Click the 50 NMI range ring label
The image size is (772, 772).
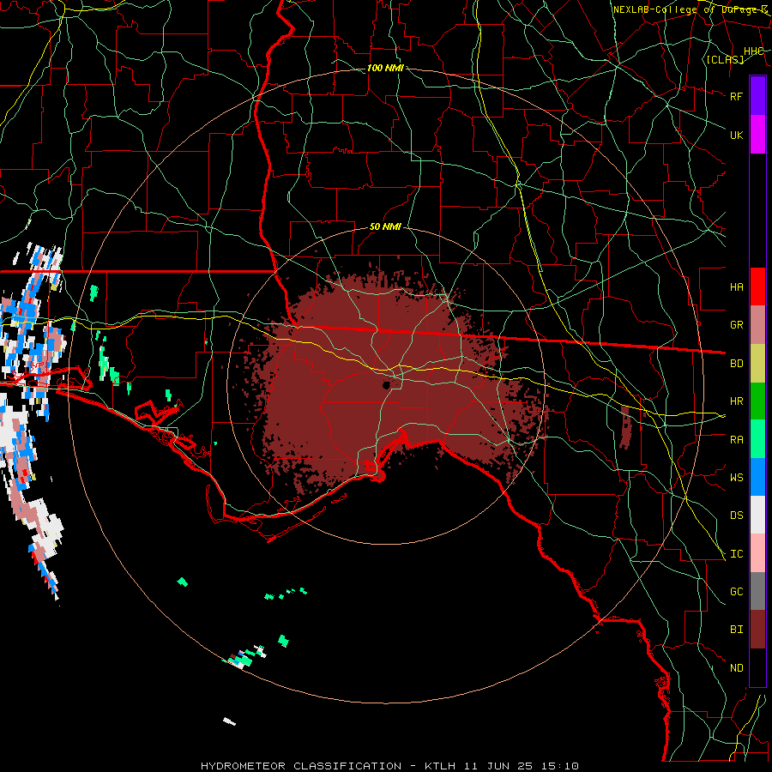(385, 227)
